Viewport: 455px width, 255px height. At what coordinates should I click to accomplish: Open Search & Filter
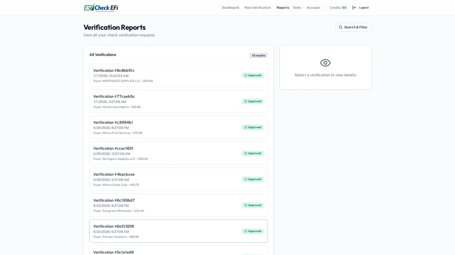point(353,27)
